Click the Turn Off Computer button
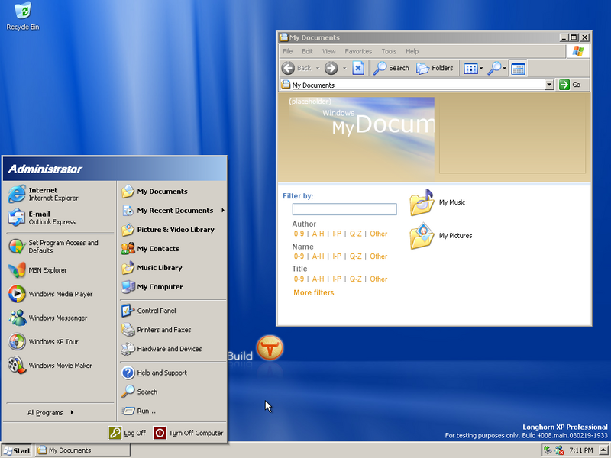The height and width of the screenshot is (458, 611). click(x=189, y=433)
